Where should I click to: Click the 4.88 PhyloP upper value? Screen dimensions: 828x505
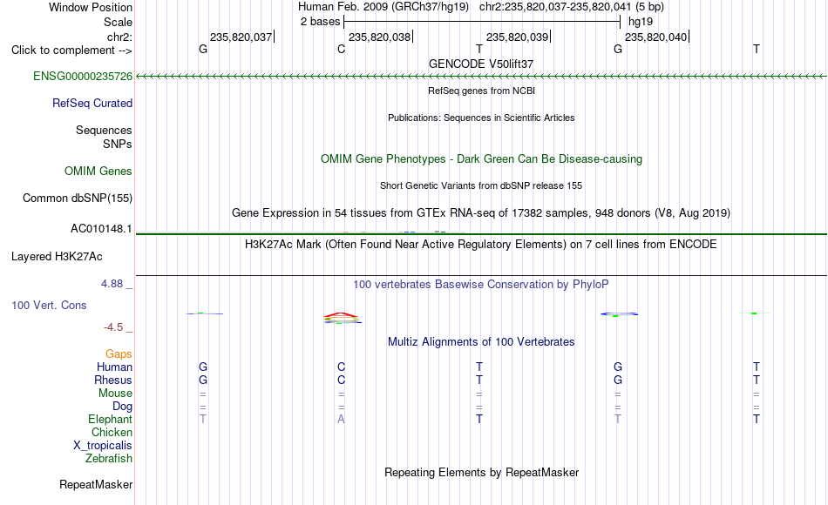(x=112, y=284)
